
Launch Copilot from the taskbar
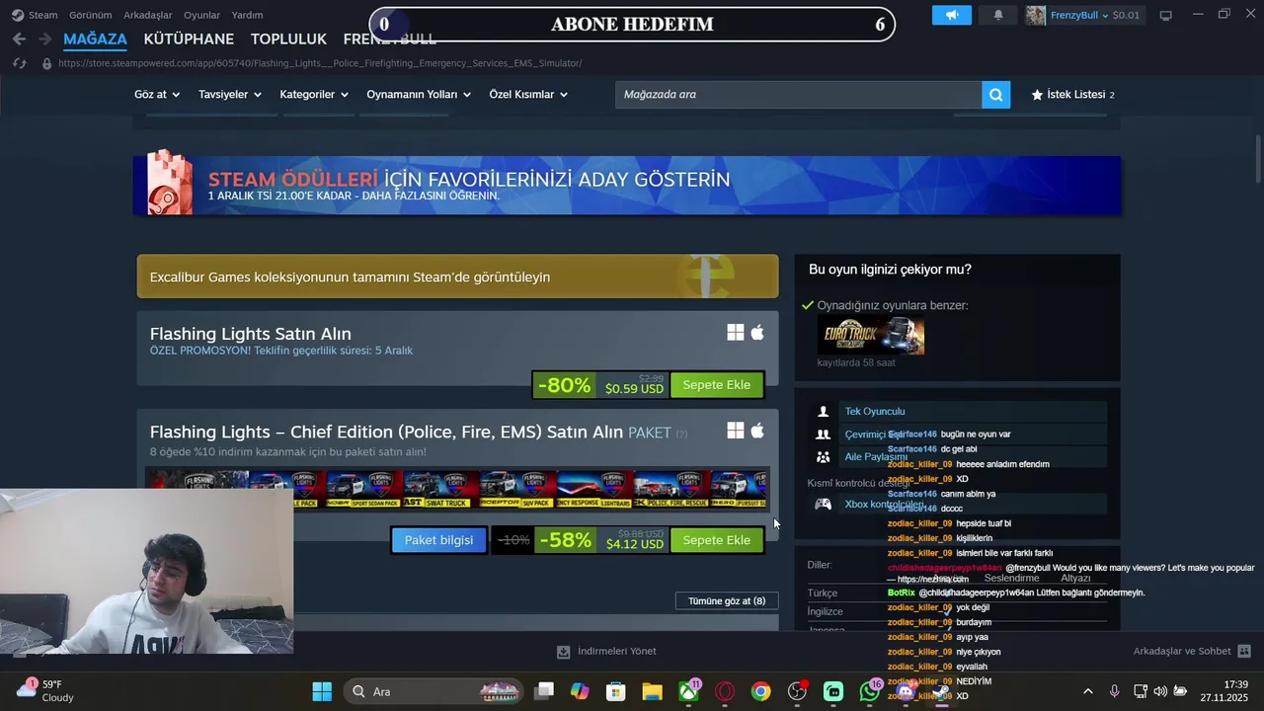pos(580,691)
